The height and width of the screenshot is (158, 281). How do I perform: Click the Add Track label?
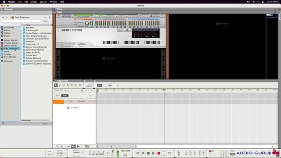[74, 108]
